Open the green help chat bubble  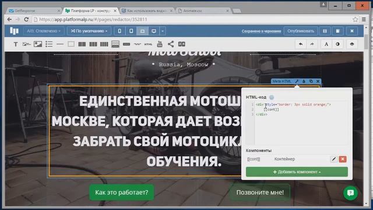tap(350, 193)
